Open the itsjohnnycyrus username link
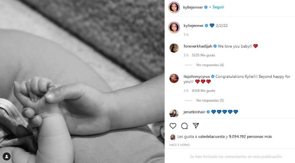The width and height of the screenshot is (295, 163). pyautogui.click(x=197, y=77)
